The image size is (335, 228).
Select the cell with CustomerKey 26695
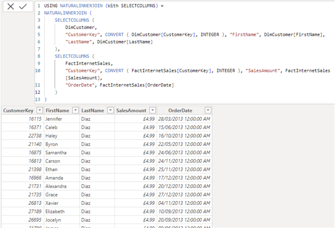tap(23, 220)
